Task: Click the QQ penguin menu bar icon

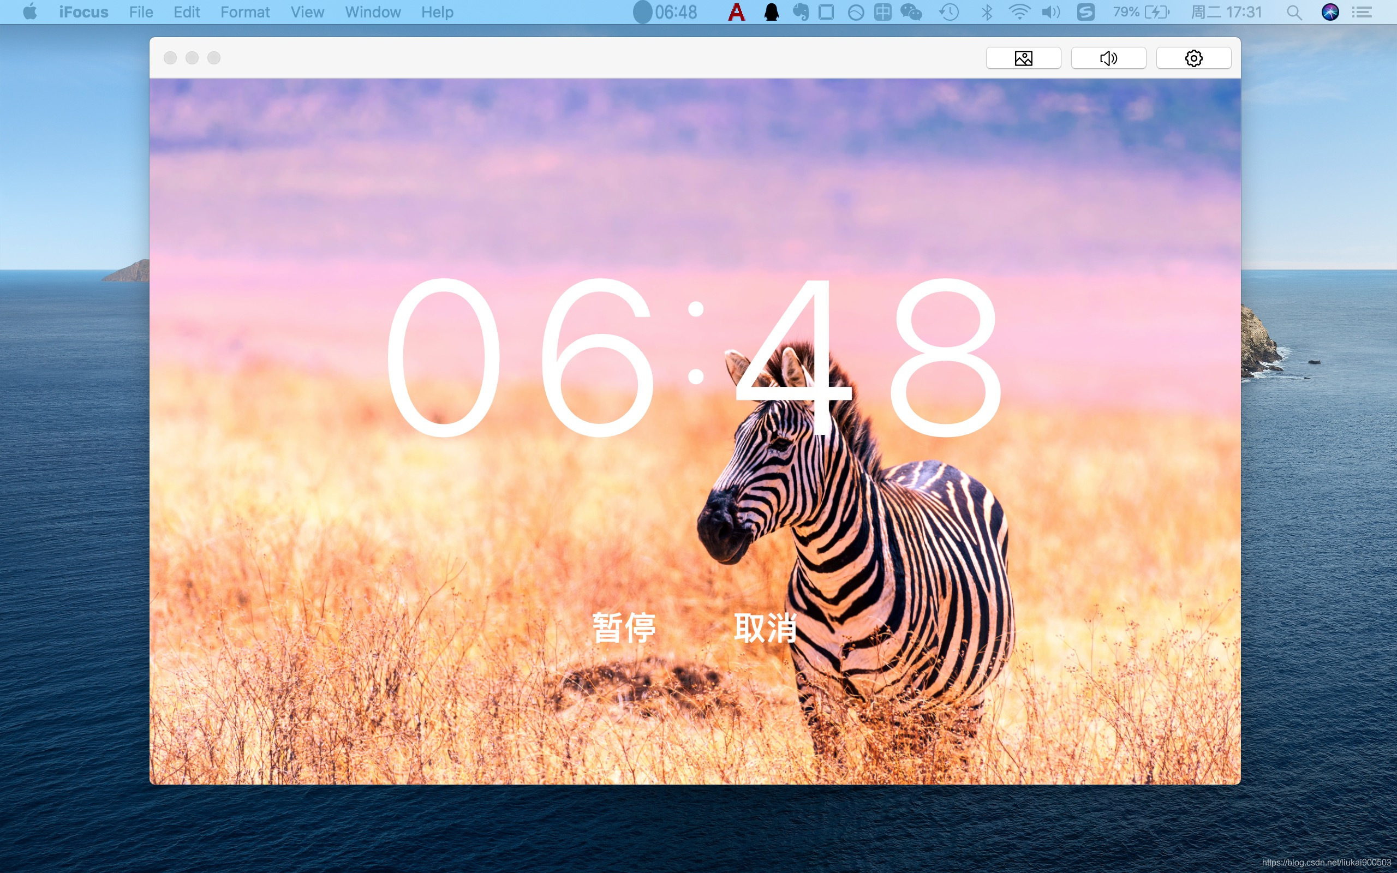Action: coord(771,12)
